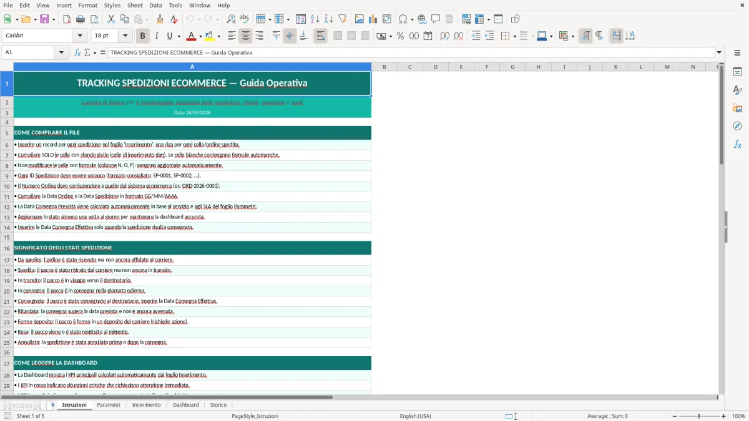This screenshot has height=421, width=749.
Task: Click the English (USA) language status
Action: (x=415, y=416)
